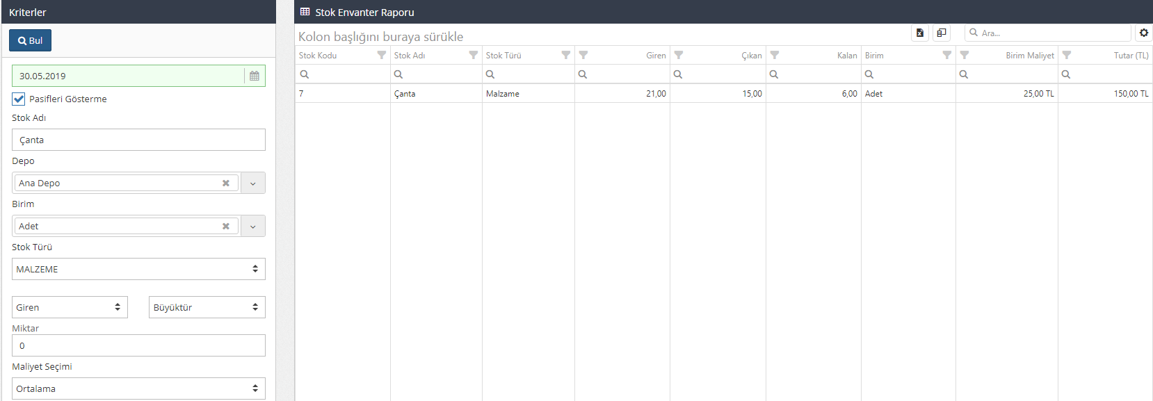
Task: Open grid settings gear icon
Action: 1143,33
